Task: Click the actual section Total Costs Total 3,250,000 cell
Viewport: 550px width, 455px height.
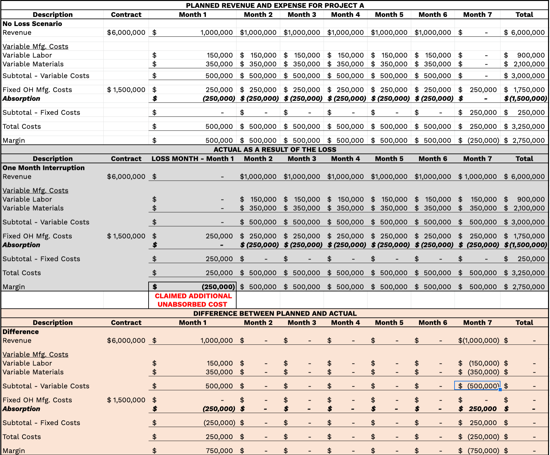Action: (x=524, y=273)
